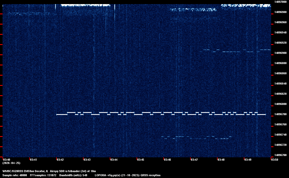Click the 03:40 time label

(7, 160)
